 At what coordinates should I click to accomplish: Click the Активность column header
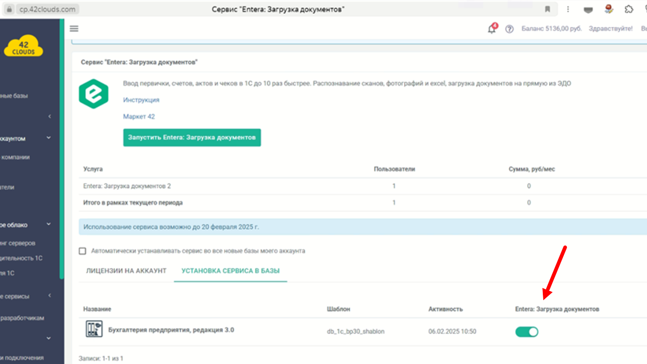pyautogui.click(x=446, y=309)
